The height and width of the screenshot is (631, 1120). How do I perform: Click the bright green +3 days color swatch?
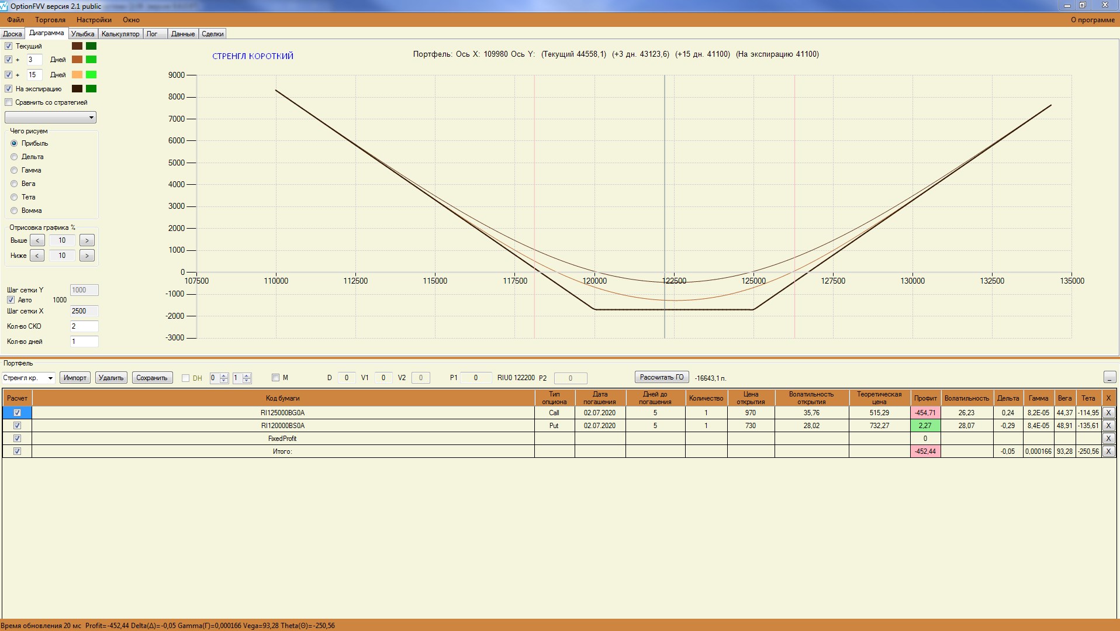(x=91, y=60)
